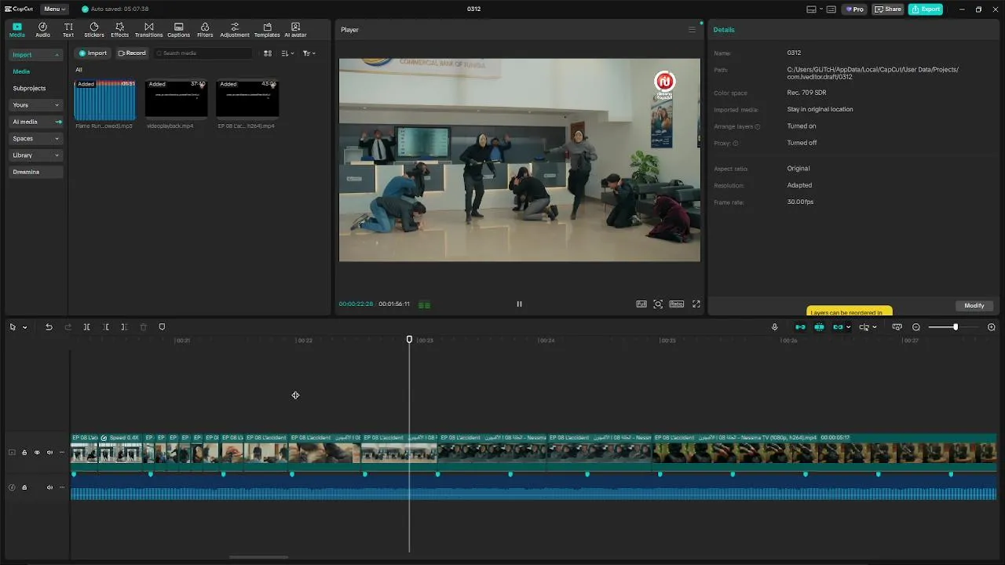Select the Subprojects item
The image size is (1005, 565).
pos(29,89)
